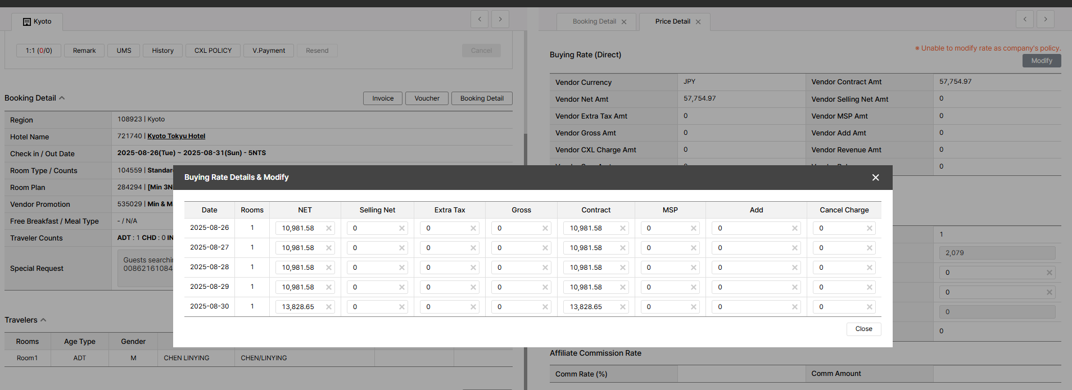The image size is (1072, 390).
Task: Click the left panel previous arrow
Action: 480,19
